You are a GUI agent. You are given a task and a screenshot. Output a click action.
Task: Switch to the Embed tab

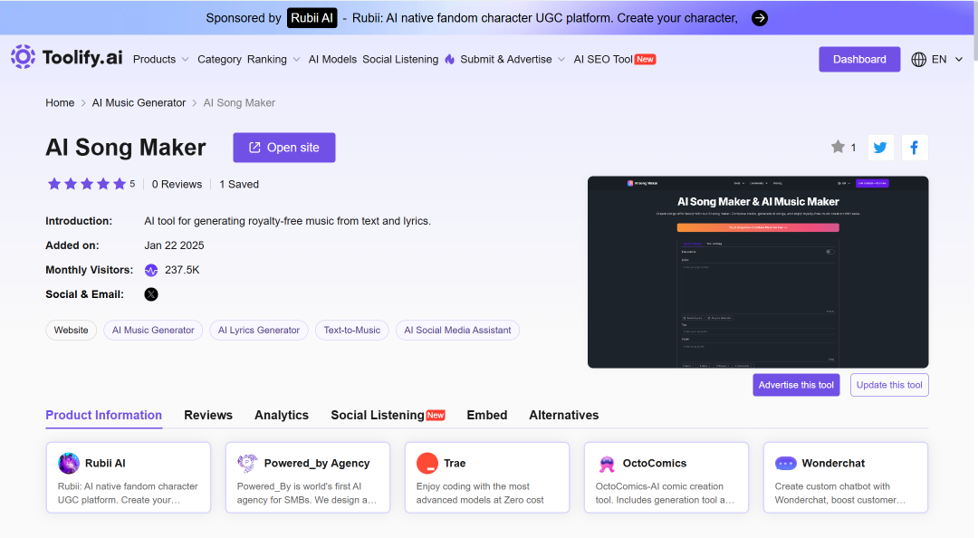(x=487, y=415)
